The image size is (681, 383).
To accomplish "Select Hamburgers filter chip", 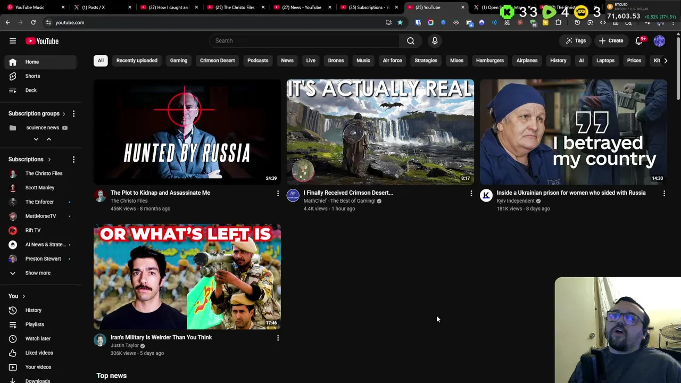I will [489, 61].
